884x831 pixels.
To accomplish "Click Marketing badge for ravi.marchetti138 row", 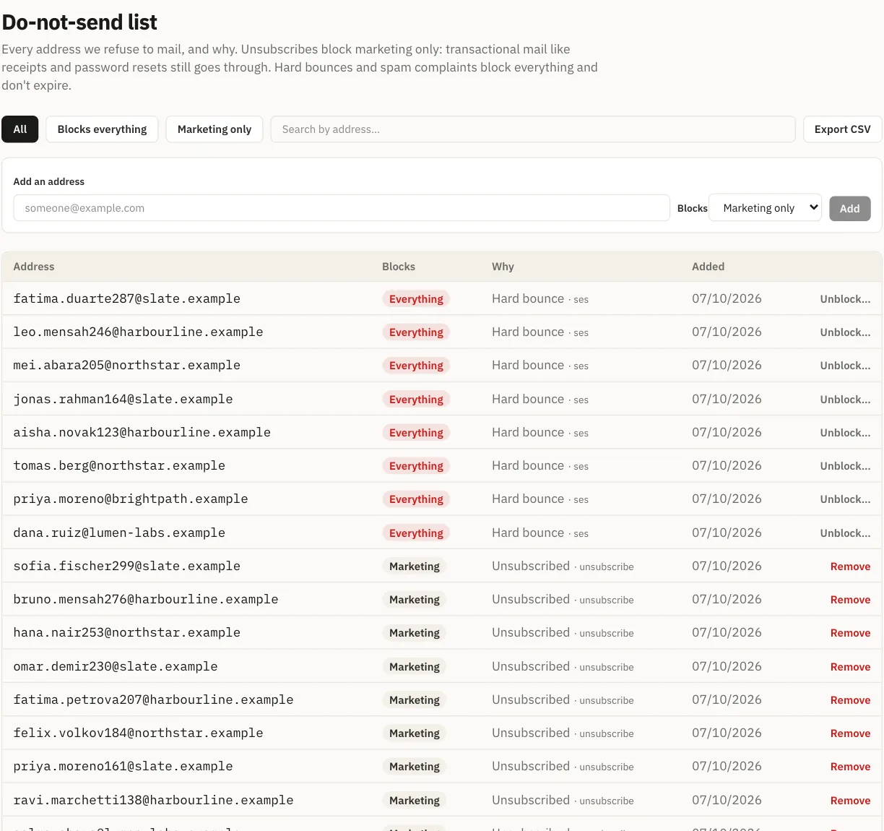I will [x=415, y=801].
